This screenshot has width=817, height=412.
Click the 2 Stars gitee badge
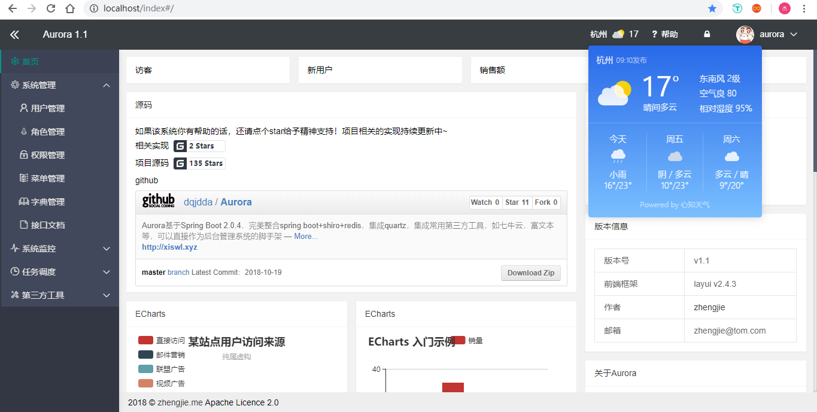[x=199, y=146]
